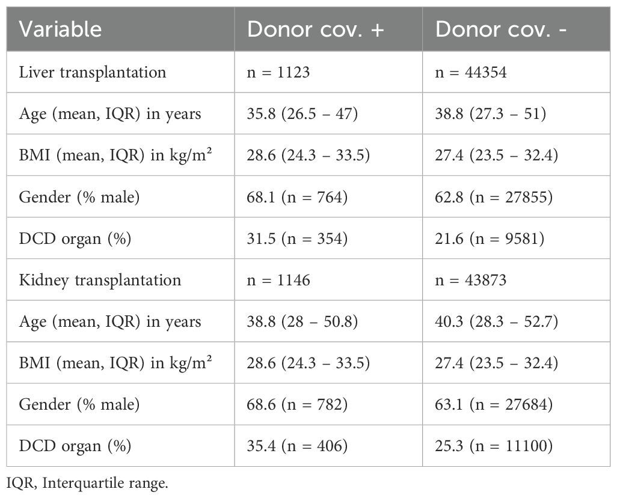Select the cell 68.1 (n = 764)
Image resolution: width=617 pixels, height=498 pixels.
297,197
